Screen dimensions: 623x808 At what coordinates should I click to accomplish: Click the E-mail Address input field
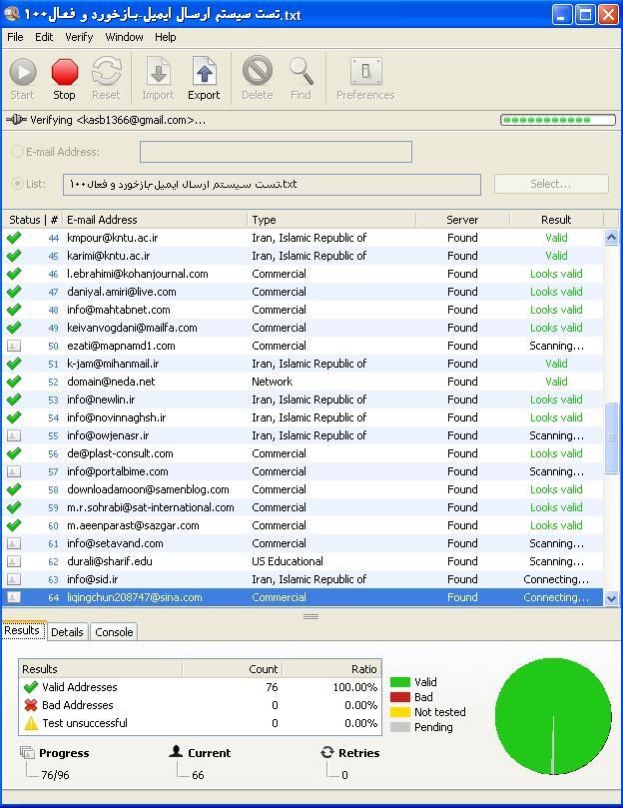(276, 152)
